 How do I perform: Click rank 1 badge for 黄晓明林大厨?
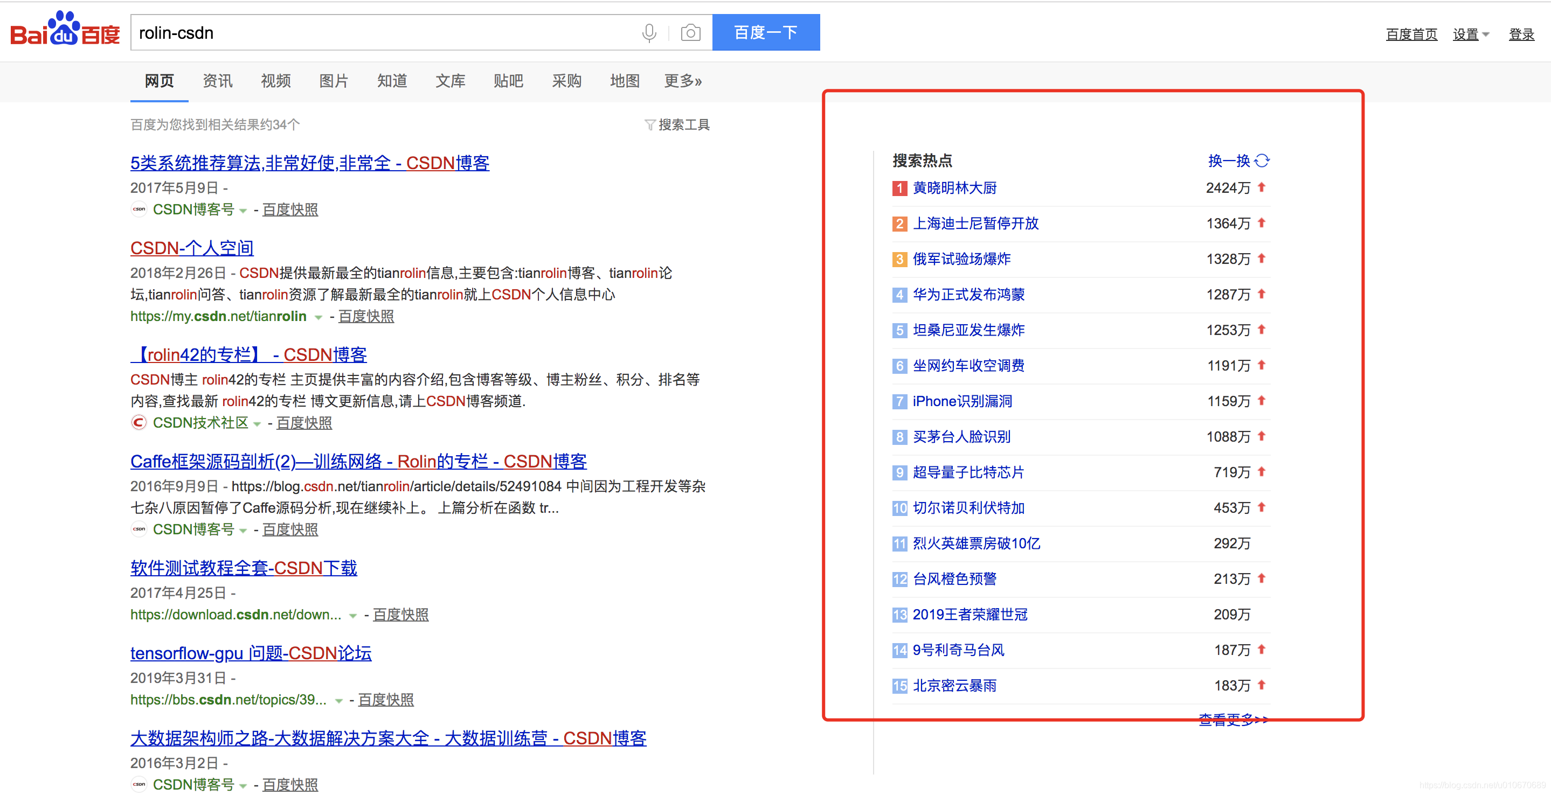click(x=899, y=189)
